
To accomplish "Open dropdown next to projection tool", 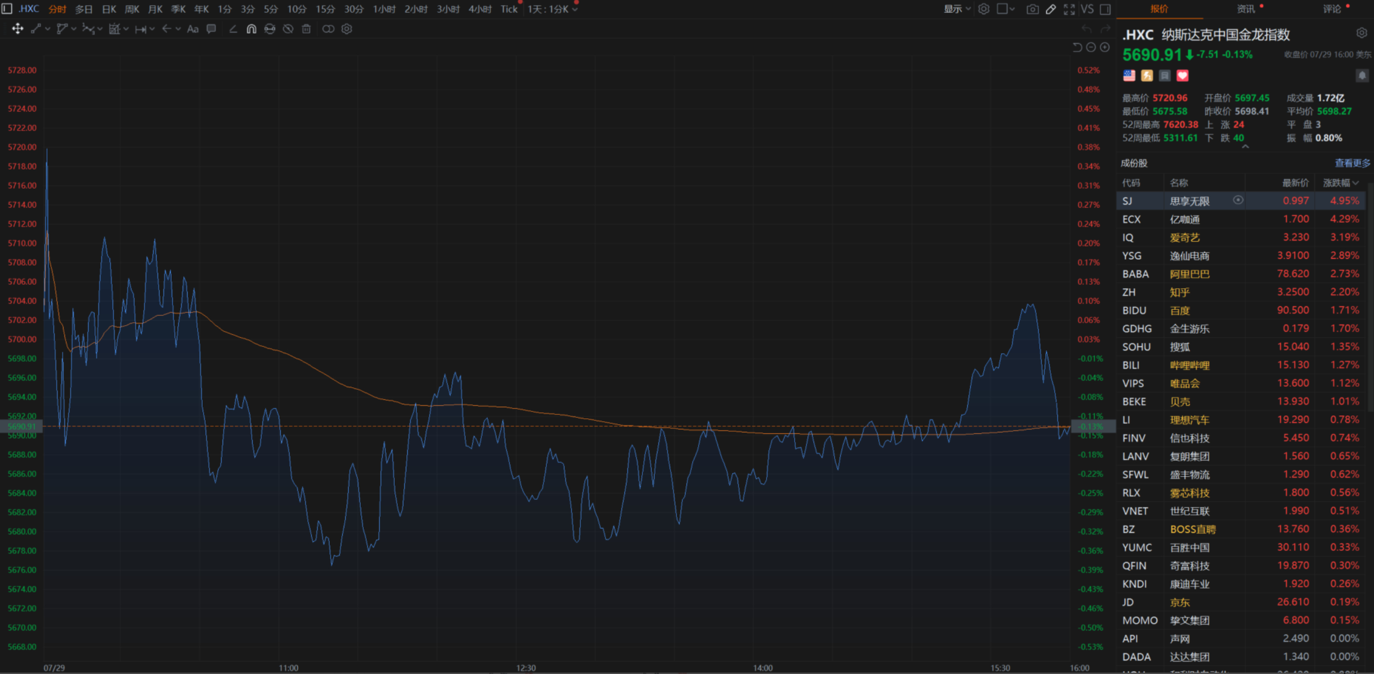I will [126, 29].
